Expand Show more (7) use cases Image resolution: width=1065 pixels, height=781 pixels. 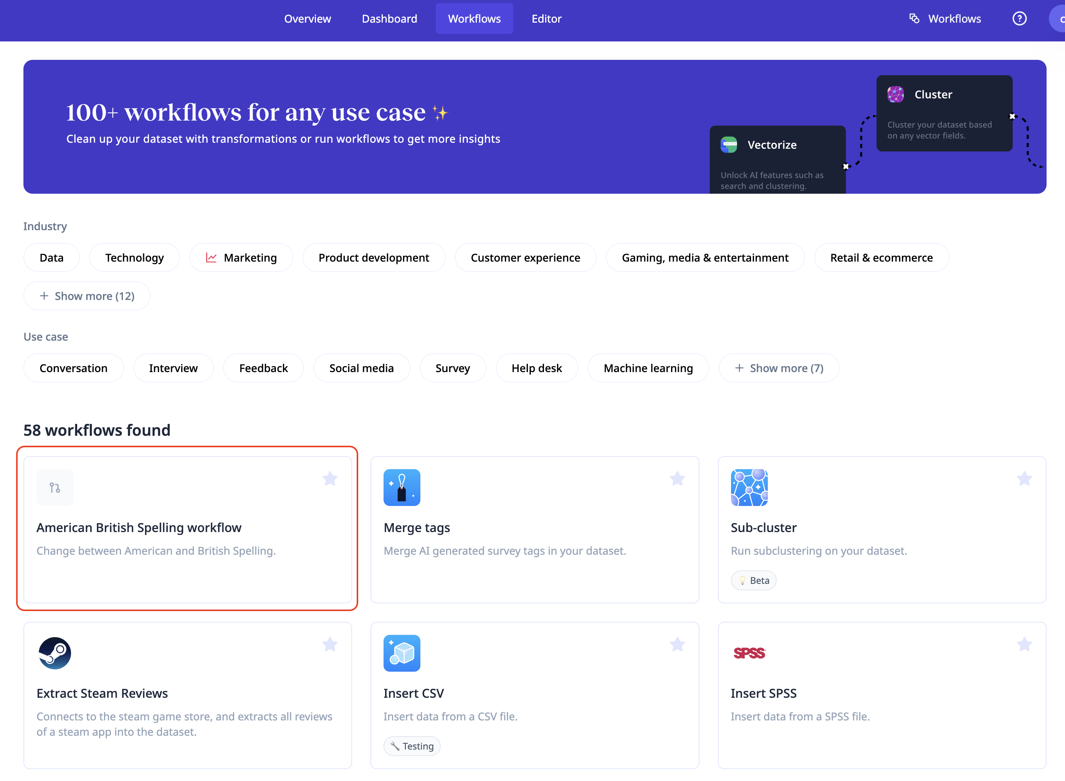[x=779, y=368]
